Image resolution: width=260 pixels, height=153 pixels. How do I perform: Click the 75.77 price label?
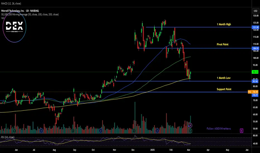[255, 95]
